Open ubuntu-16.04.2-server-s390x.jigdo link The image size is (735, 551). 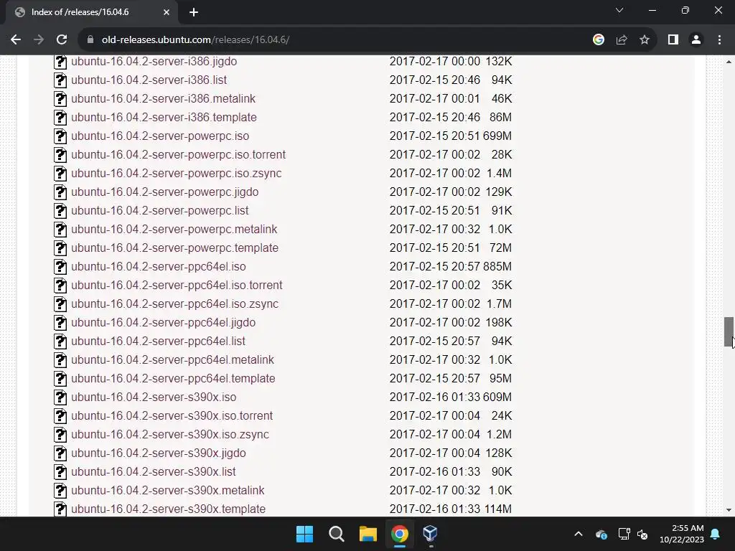pyautogui.click(x=159, y=453)
